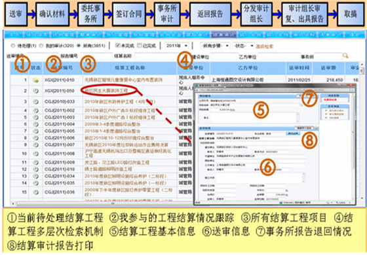This screenshot has width=367, height=255.
Task: Click the 送审额 column header
Action: coord(328,68)
